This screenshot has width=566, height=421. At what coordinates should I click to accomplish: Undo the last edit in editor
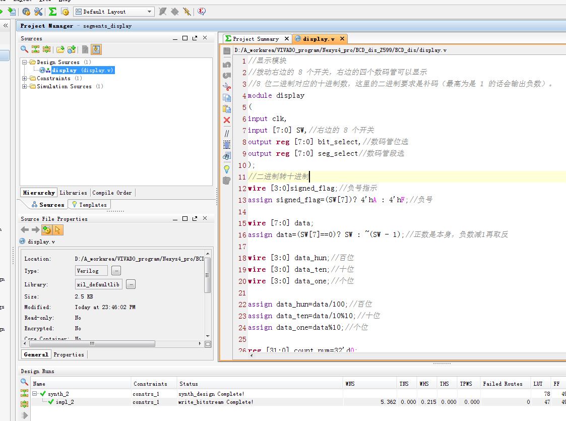pos(227,65)
